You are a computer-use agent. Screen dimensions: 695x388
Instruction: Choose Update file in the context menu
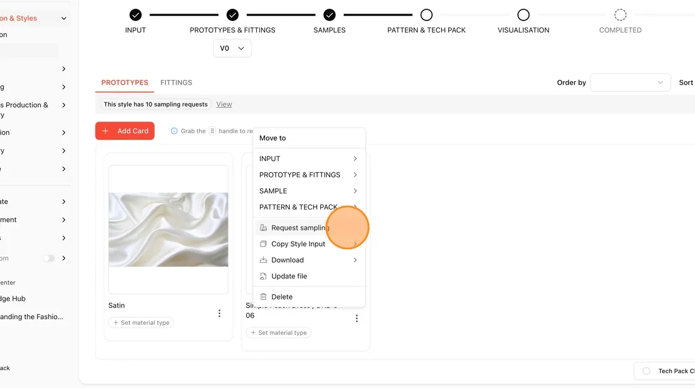309,276
